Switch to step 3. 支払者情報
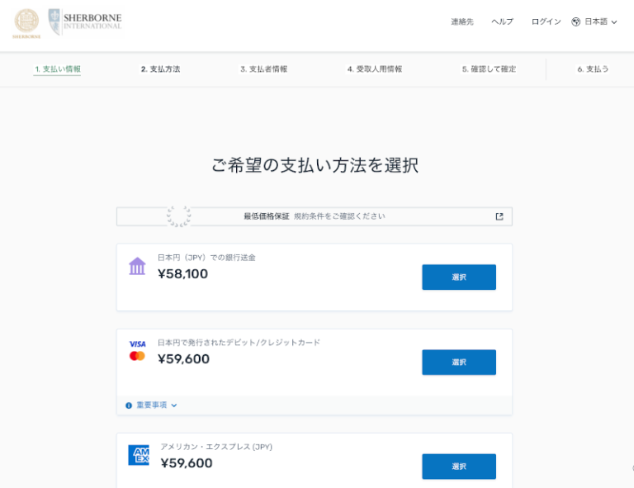This screenshot has height=488, width=634. click(263, 69)
